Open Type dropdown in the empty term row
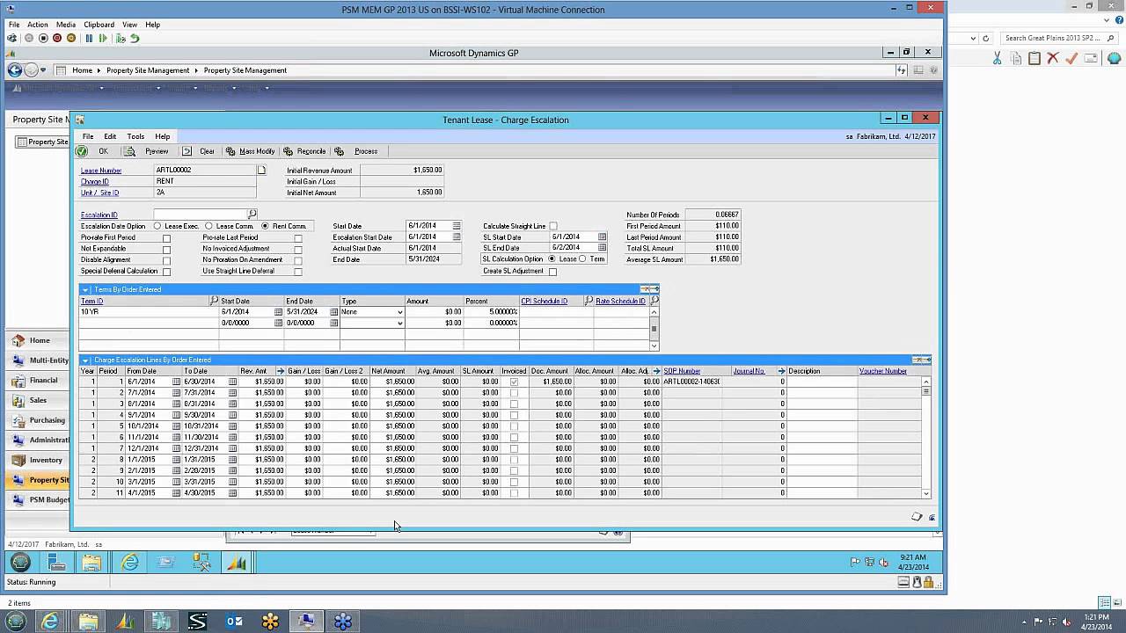This screenshot has height=633, width=1126. click(399, 323)
